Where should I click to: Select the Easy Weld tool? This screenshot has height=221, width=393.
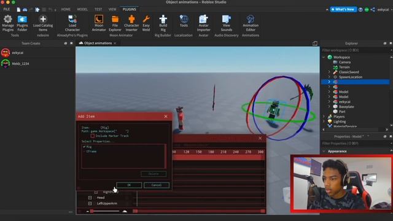(x=146, y=23)
